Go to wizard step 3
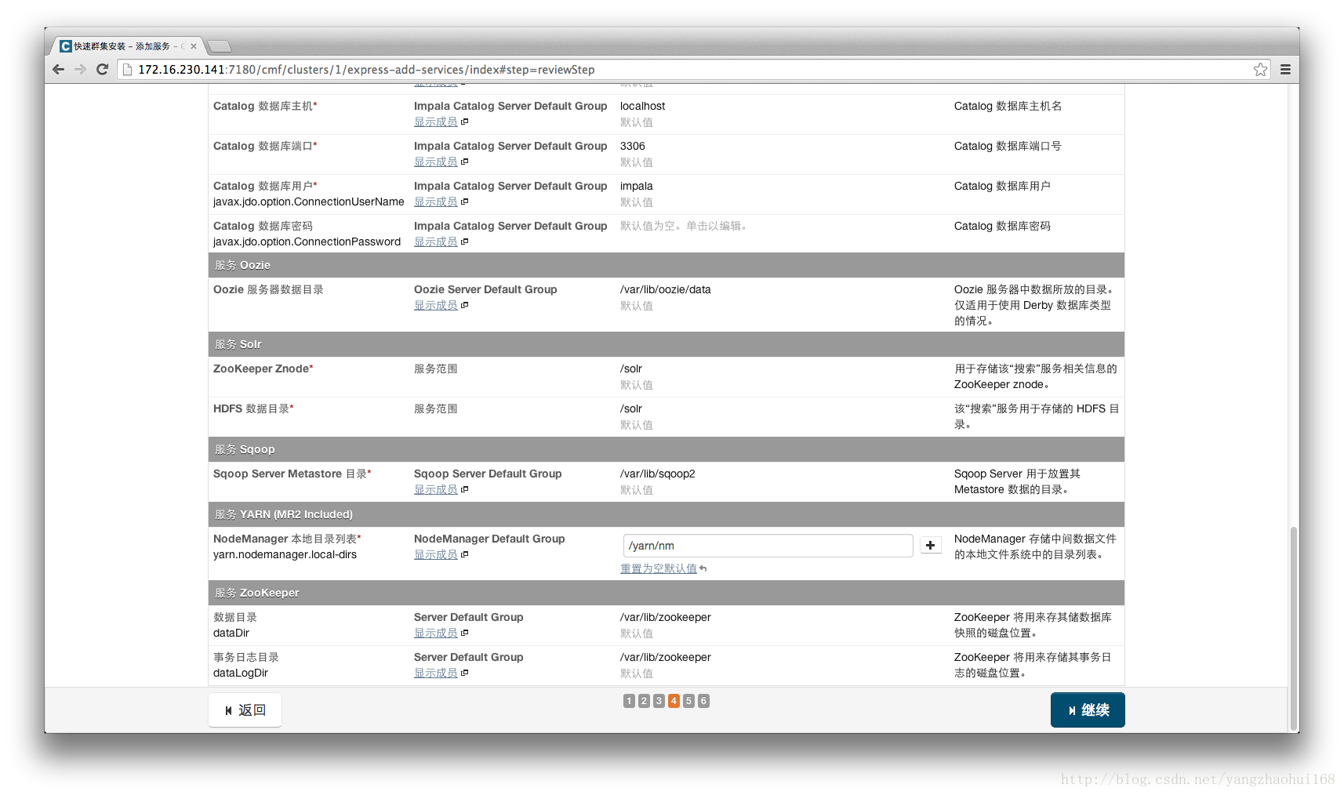Screen dimensions: 1344x795 click(659, 701)
